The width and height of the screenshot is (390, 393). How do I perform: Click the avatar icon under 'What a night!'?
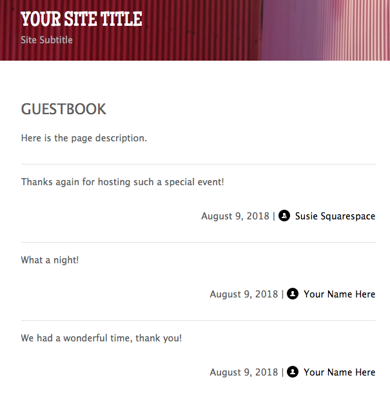[x=293, y=294]
